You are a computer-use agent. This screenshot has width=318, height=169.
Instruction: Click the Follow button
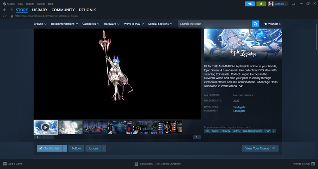click(76, 148)
